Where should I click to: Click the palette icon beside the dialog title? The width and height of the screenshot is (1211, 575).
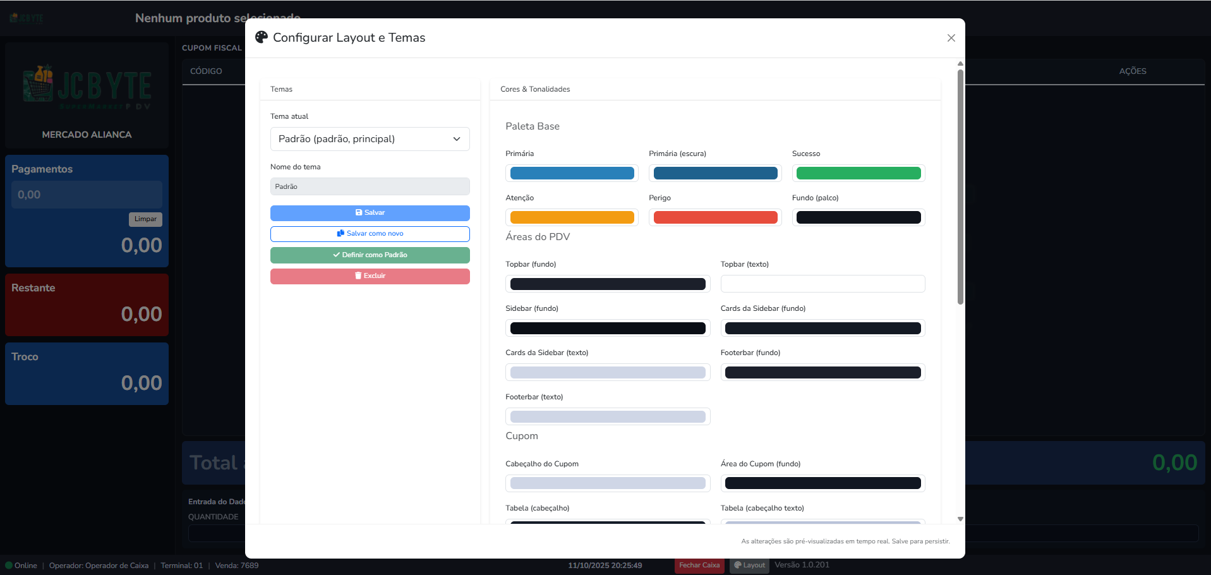coord(261,37)
